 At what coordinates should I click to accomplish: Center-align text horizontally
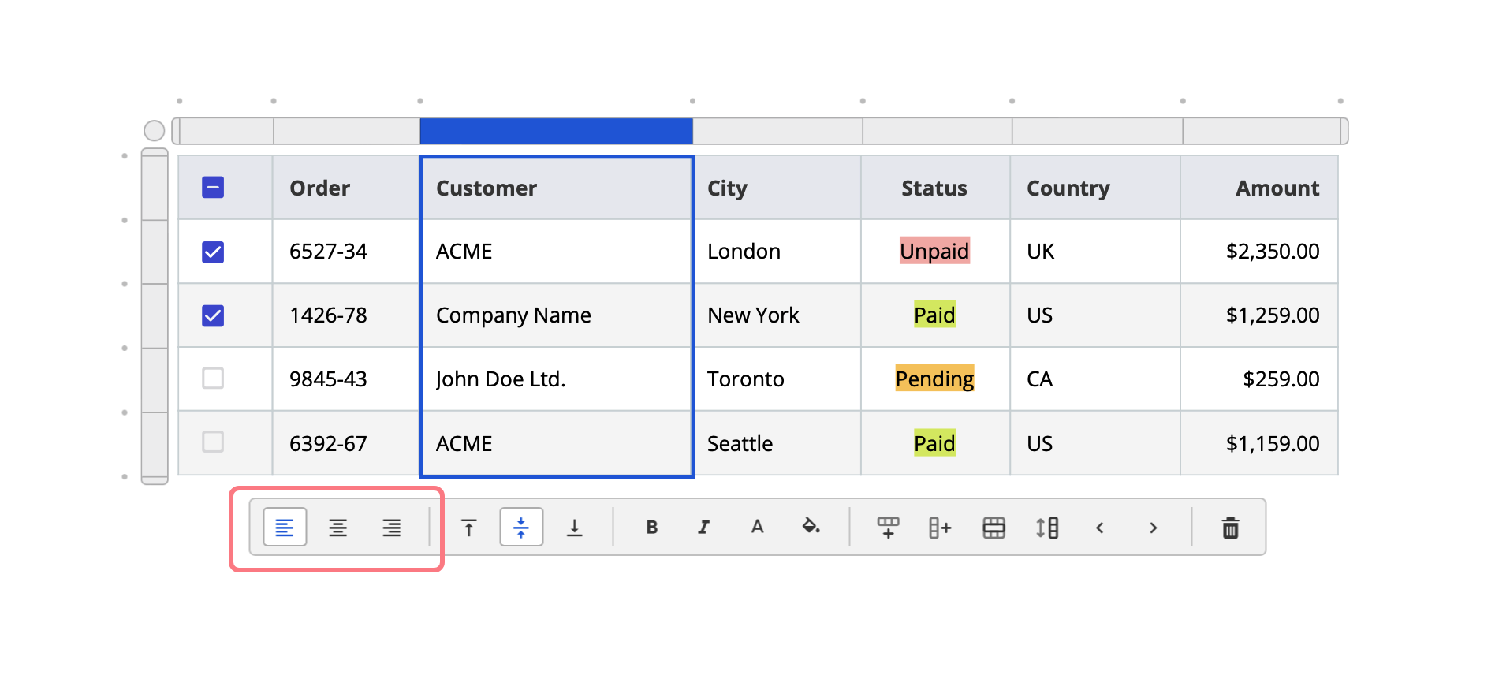338,528
